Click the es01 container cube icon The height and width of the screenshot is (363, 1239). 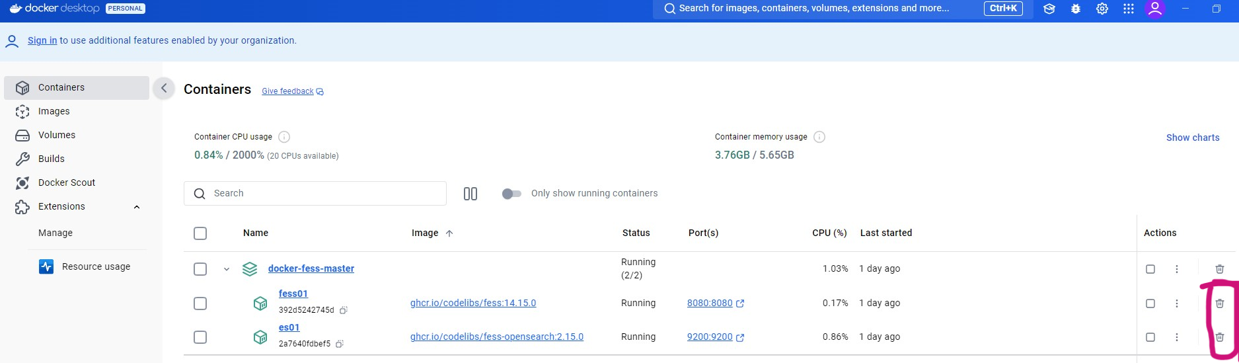[x=260, y=337]
